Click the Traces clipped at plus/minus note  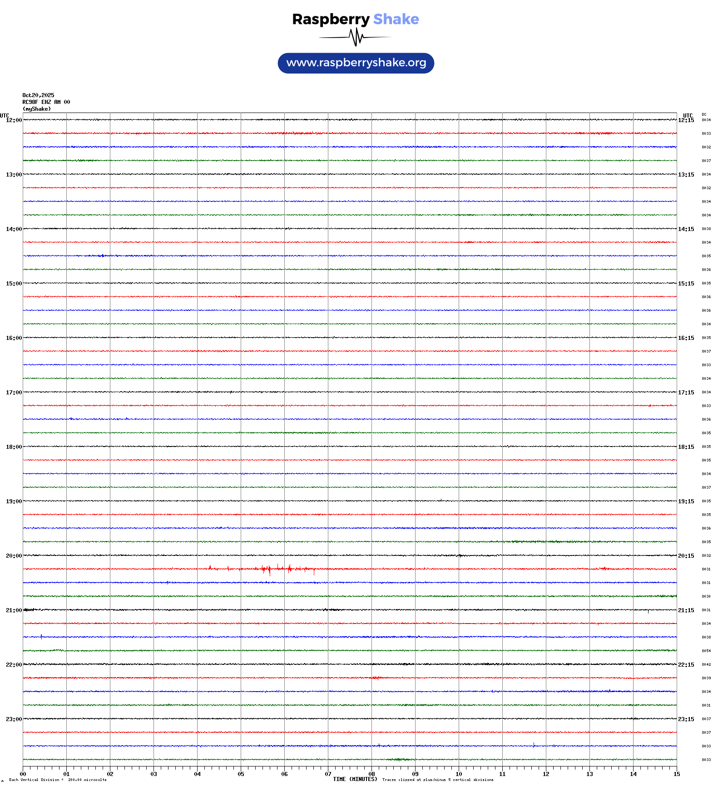(438, 780)
